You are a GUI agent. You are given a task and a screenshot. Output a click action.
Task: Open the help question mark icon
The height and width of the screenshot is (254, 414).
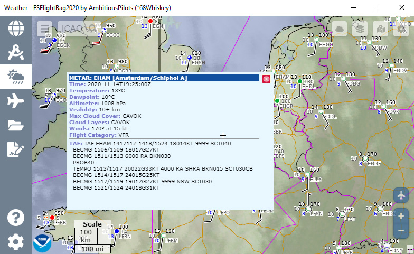click(x=16, y=218)
